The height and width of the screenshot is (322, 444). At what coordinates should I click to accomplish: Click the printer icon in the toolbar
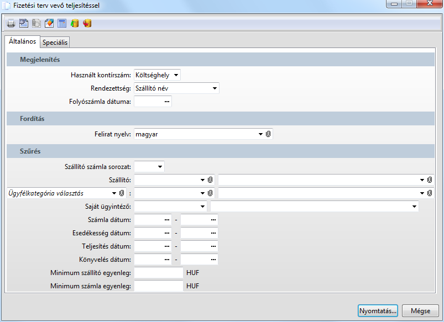pyautogui.click(x=11, y=23)
